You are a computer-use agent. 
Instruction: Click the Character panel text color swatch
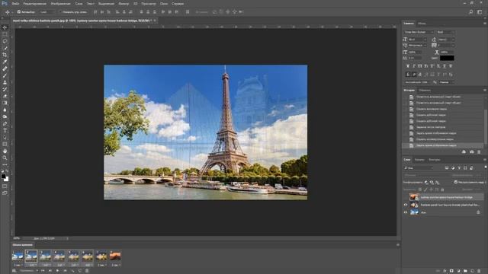448,58
